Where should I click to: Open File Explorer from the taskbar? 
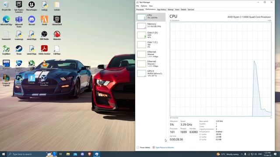tap(68, 154)
